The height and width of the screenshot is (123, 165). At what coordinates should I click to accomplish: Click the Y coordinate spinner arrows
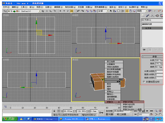pyautogui.click(x=87, y=111)
